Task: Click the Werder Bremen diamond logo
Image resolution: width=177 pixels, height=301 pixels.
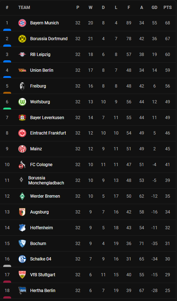Action: [22, 196]
